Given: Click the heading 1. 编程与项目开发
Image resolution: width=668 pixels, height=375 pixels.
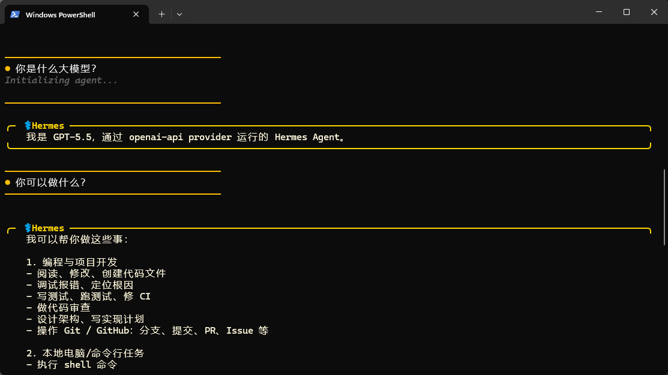Looking at the screenshot, I should coord(71,262).
